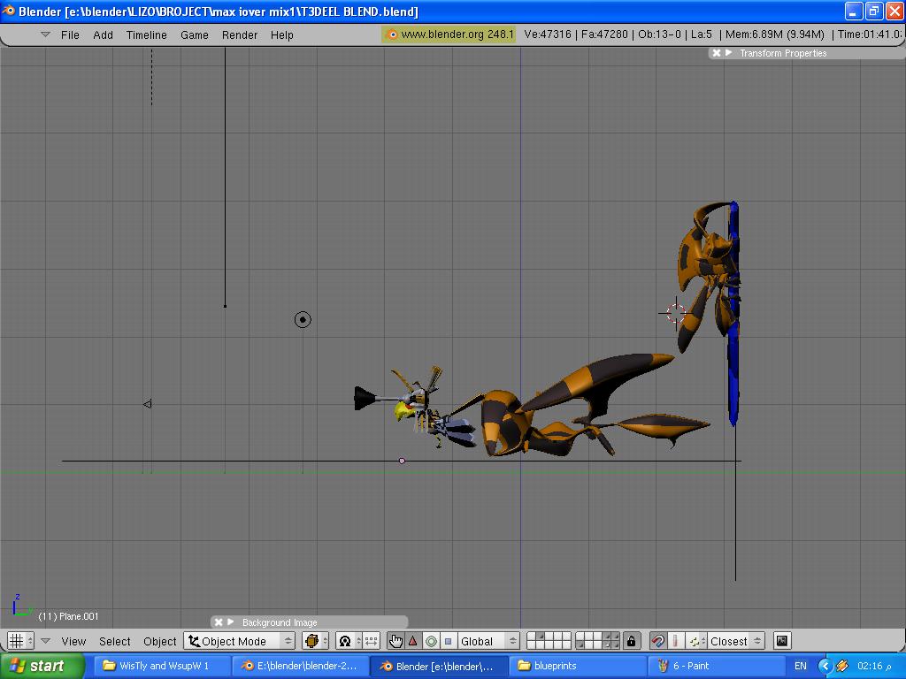
Task: Switch to 6 - Paint taskbar window
Action: (x=717, y=666)
